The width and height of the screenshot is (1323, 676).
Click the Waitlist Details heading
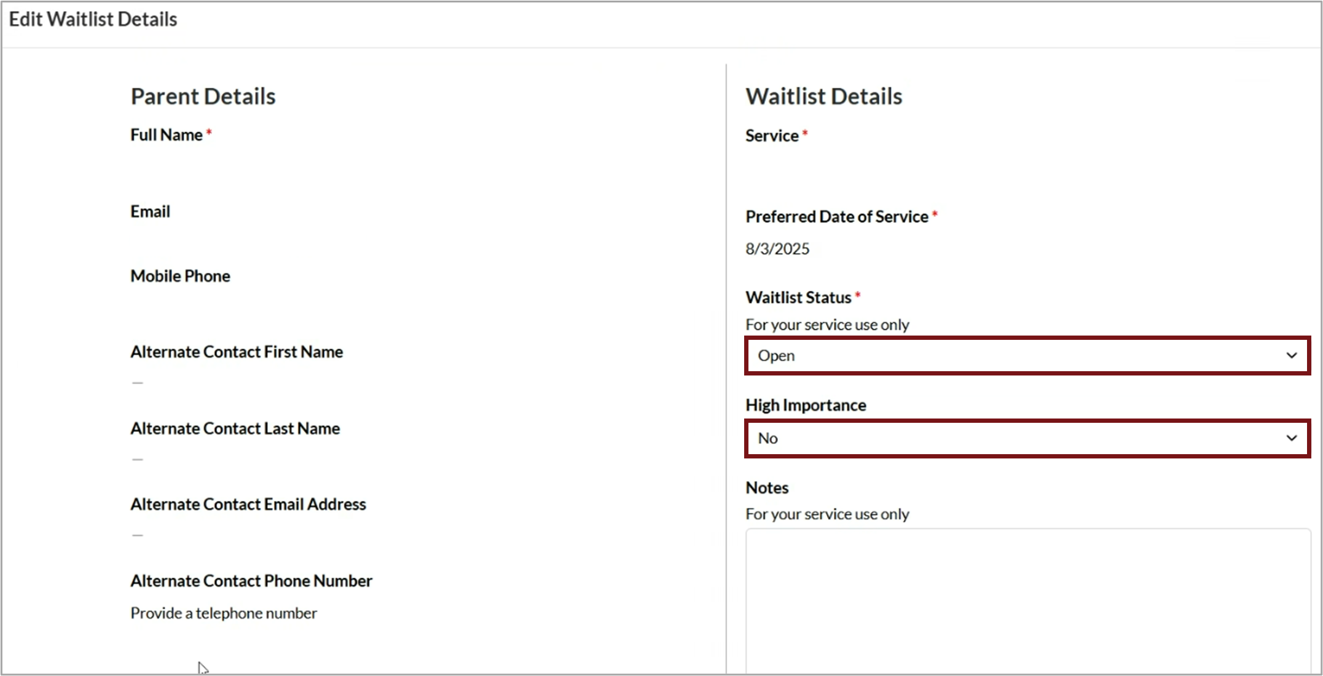[x=823, y=96]
